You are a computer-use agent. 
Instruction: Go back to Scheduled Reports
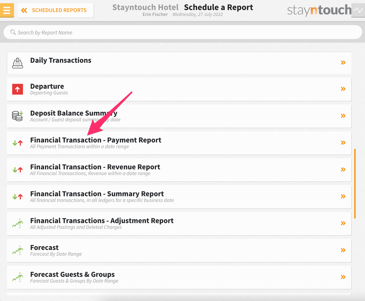56,10
